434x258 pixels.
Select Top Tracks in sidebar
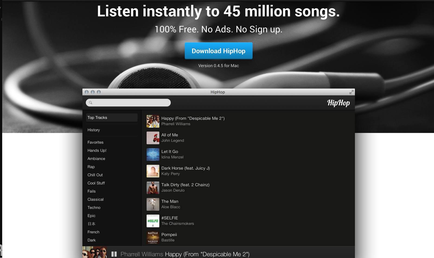click(112, 118)
